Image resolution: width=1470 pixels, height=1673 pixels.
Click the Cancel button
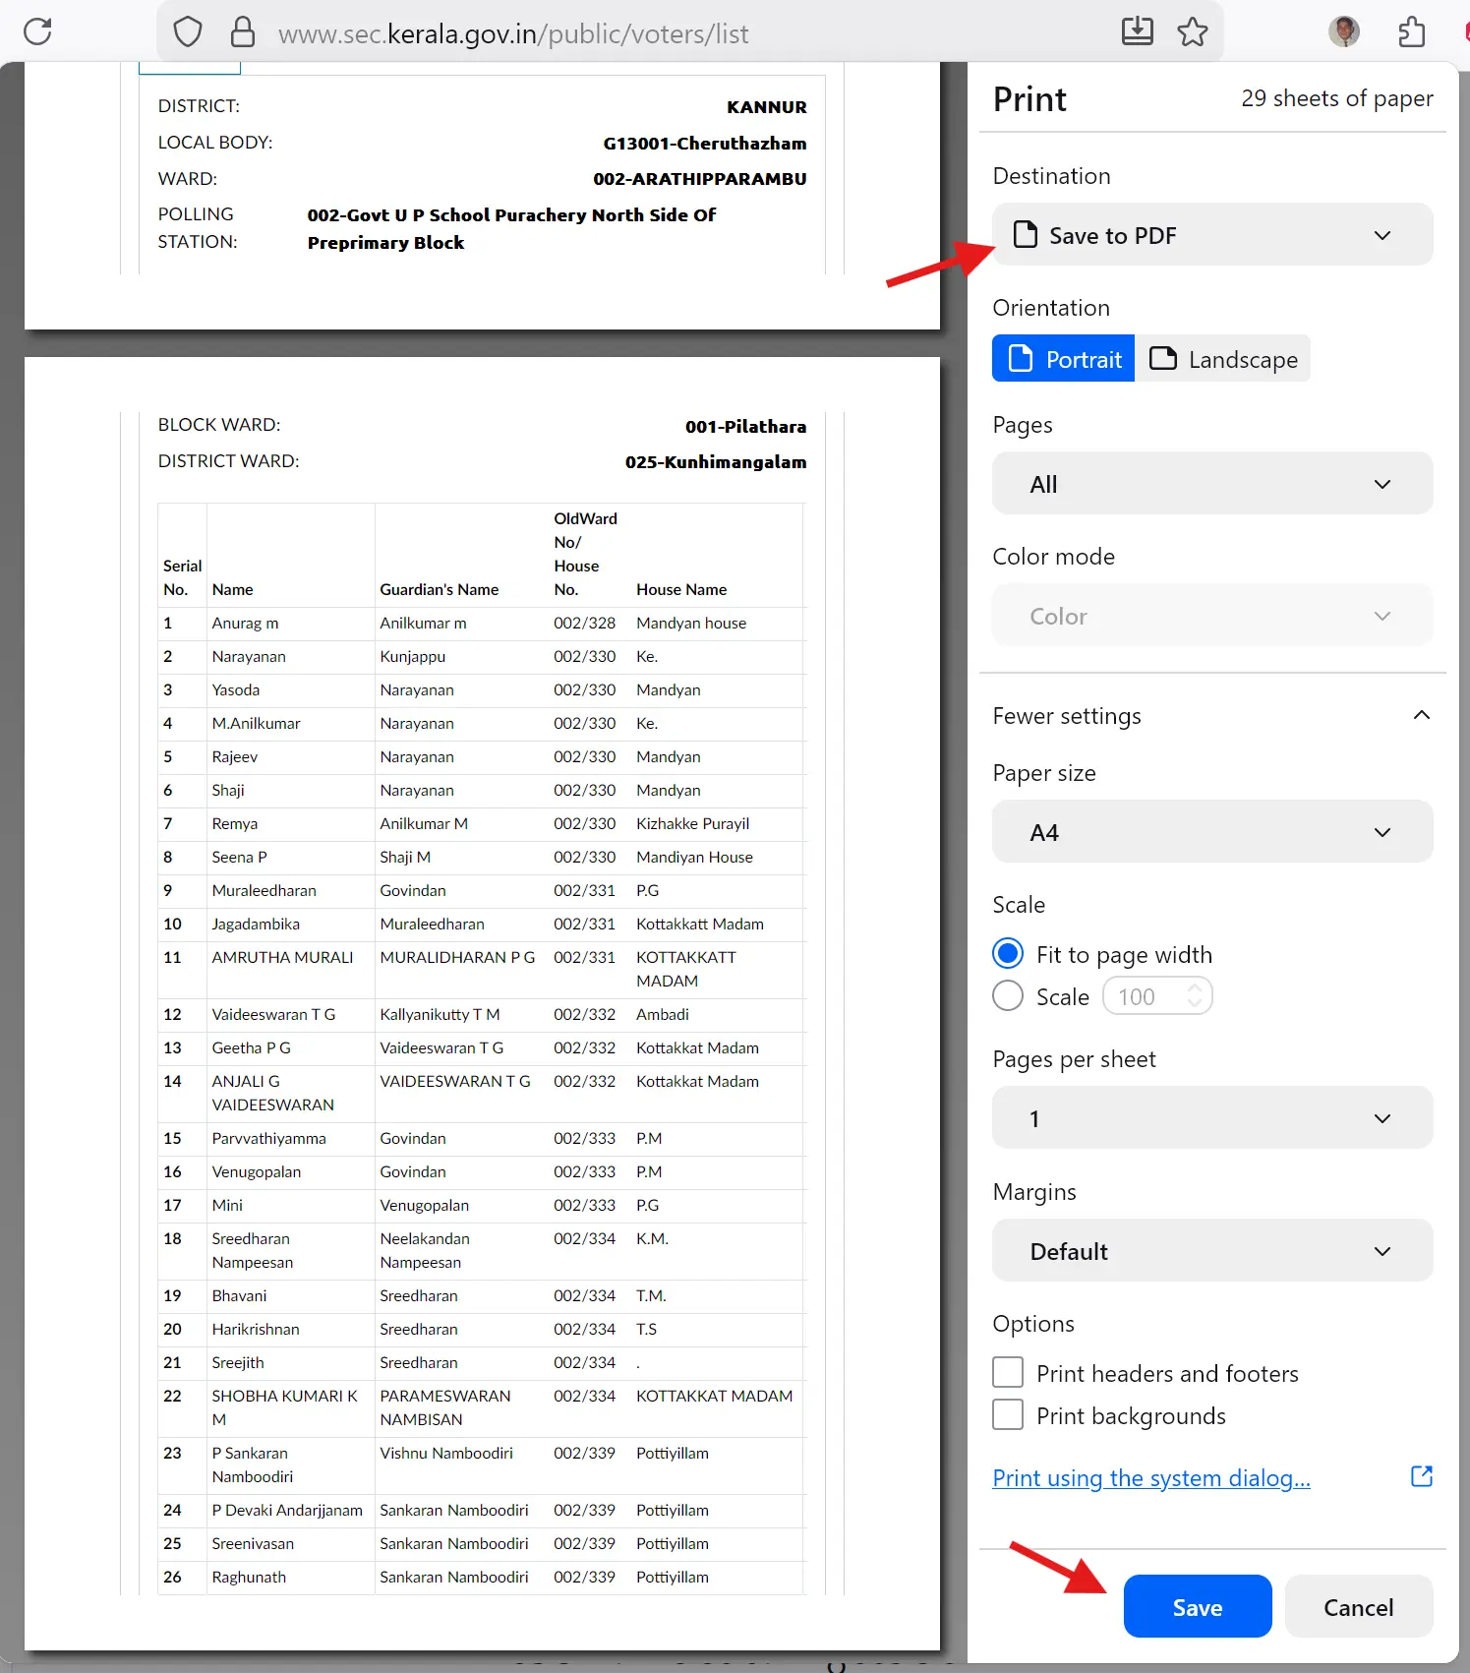1359,1607
